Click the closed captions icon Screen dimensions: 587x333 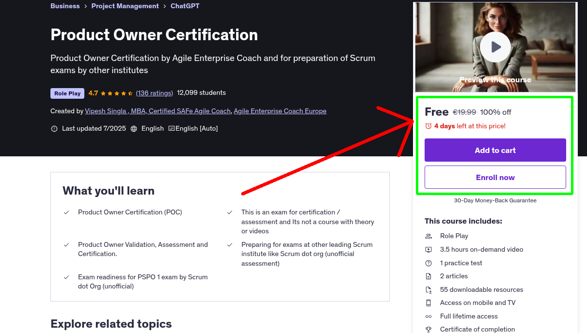172,129
